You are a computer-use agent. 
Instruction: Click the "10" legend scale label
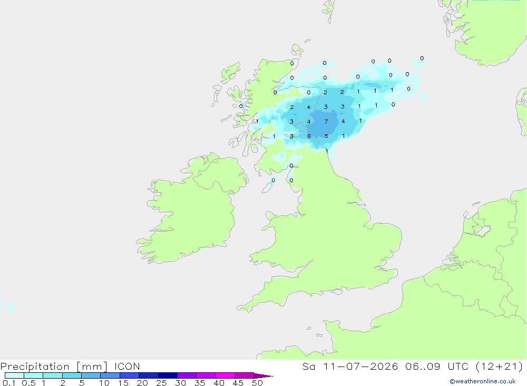tap(104, 383)
